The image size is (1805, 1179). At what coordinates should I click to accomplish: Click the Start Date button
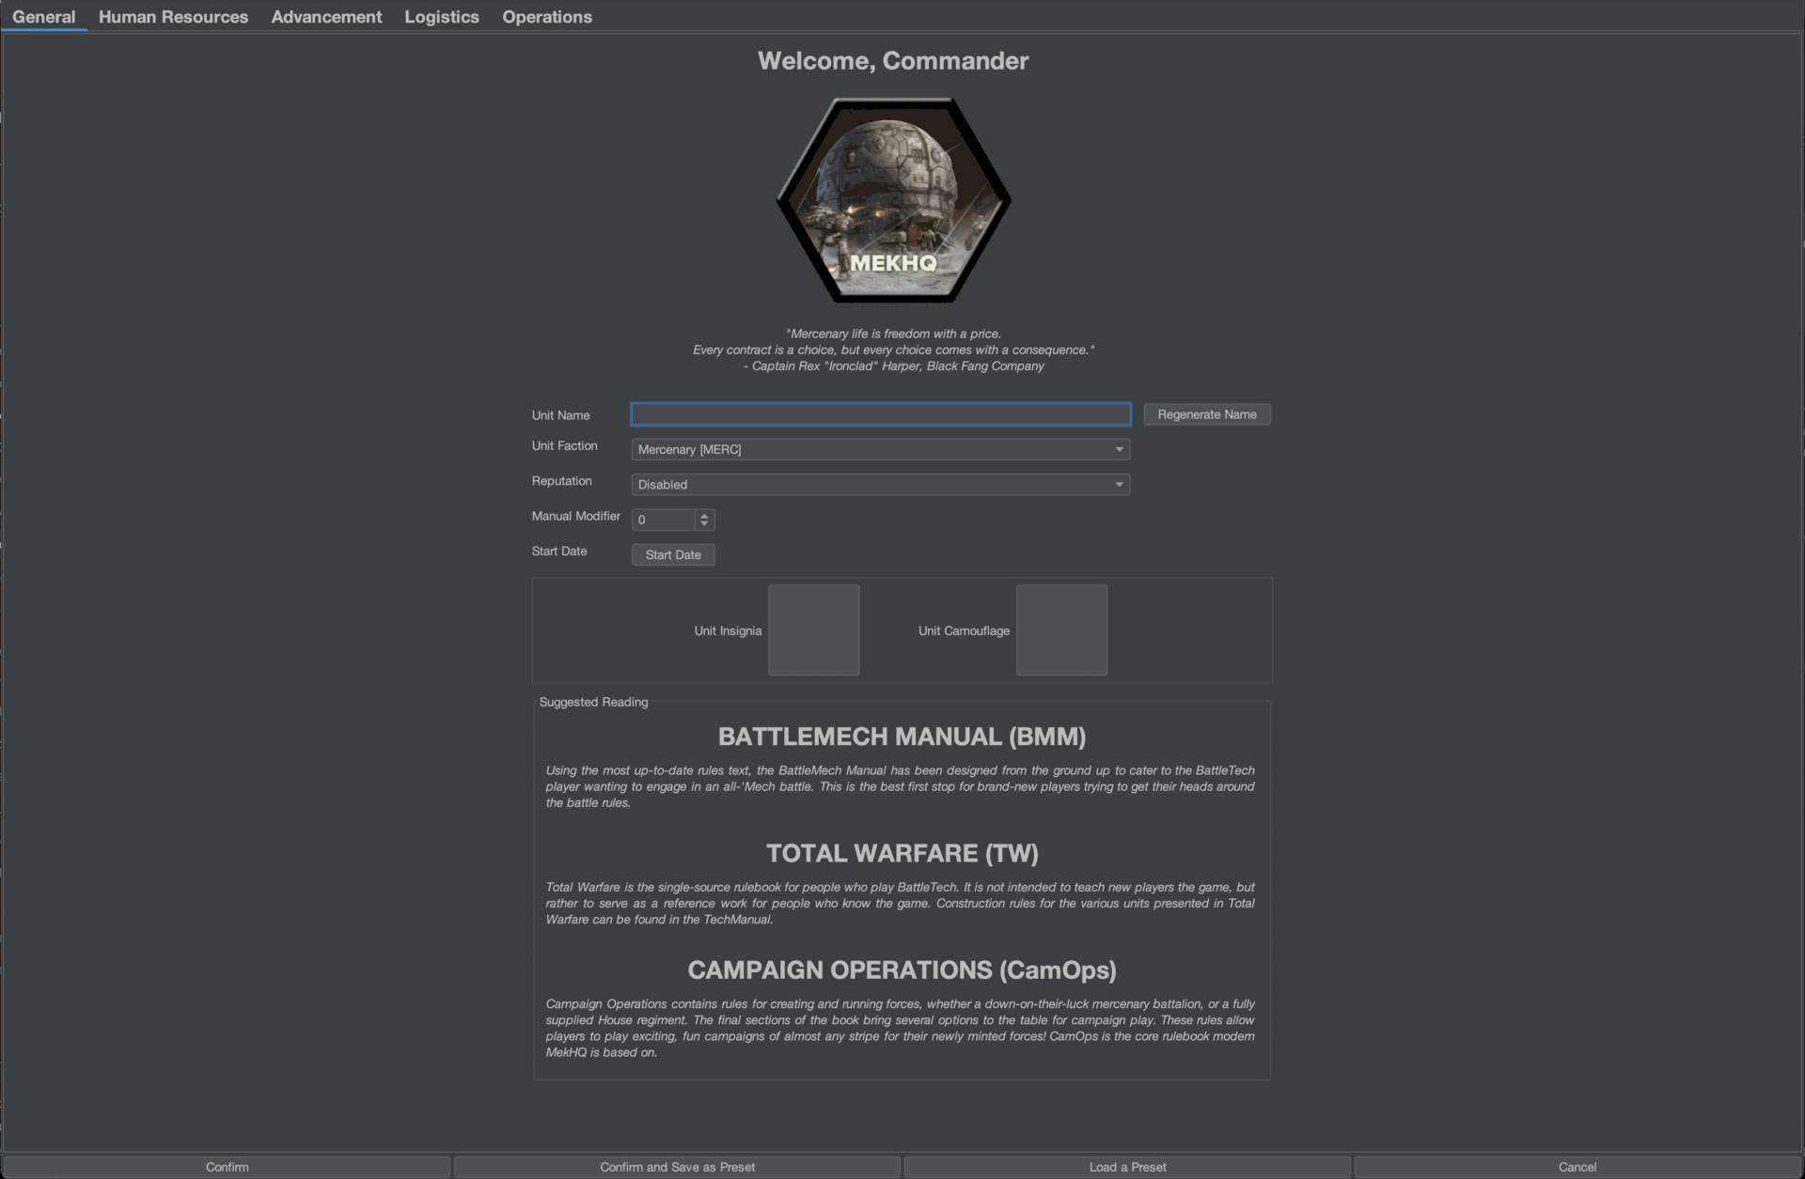[673, 555]
